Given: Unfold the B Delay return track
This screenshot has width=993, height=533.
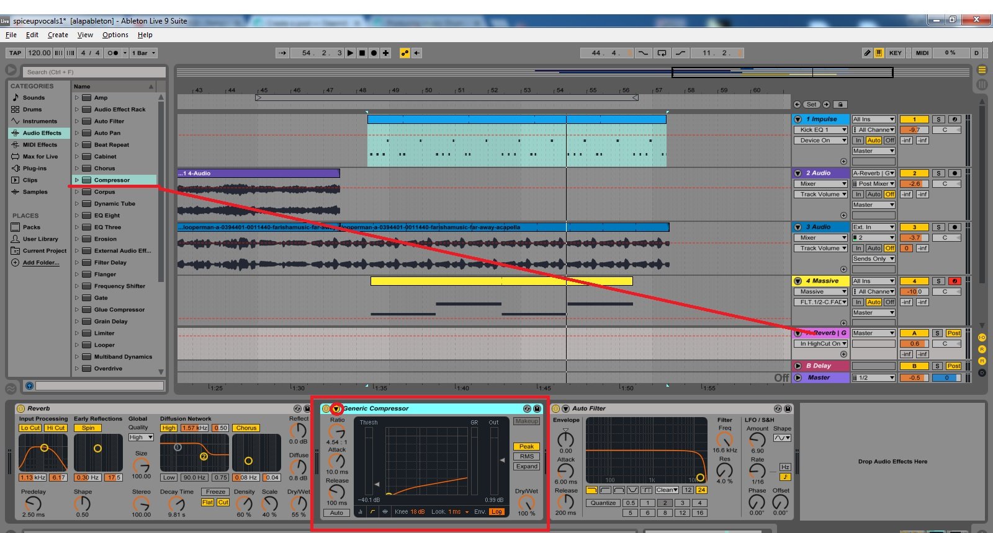Looking at the screenshot, I should [798, 366].
